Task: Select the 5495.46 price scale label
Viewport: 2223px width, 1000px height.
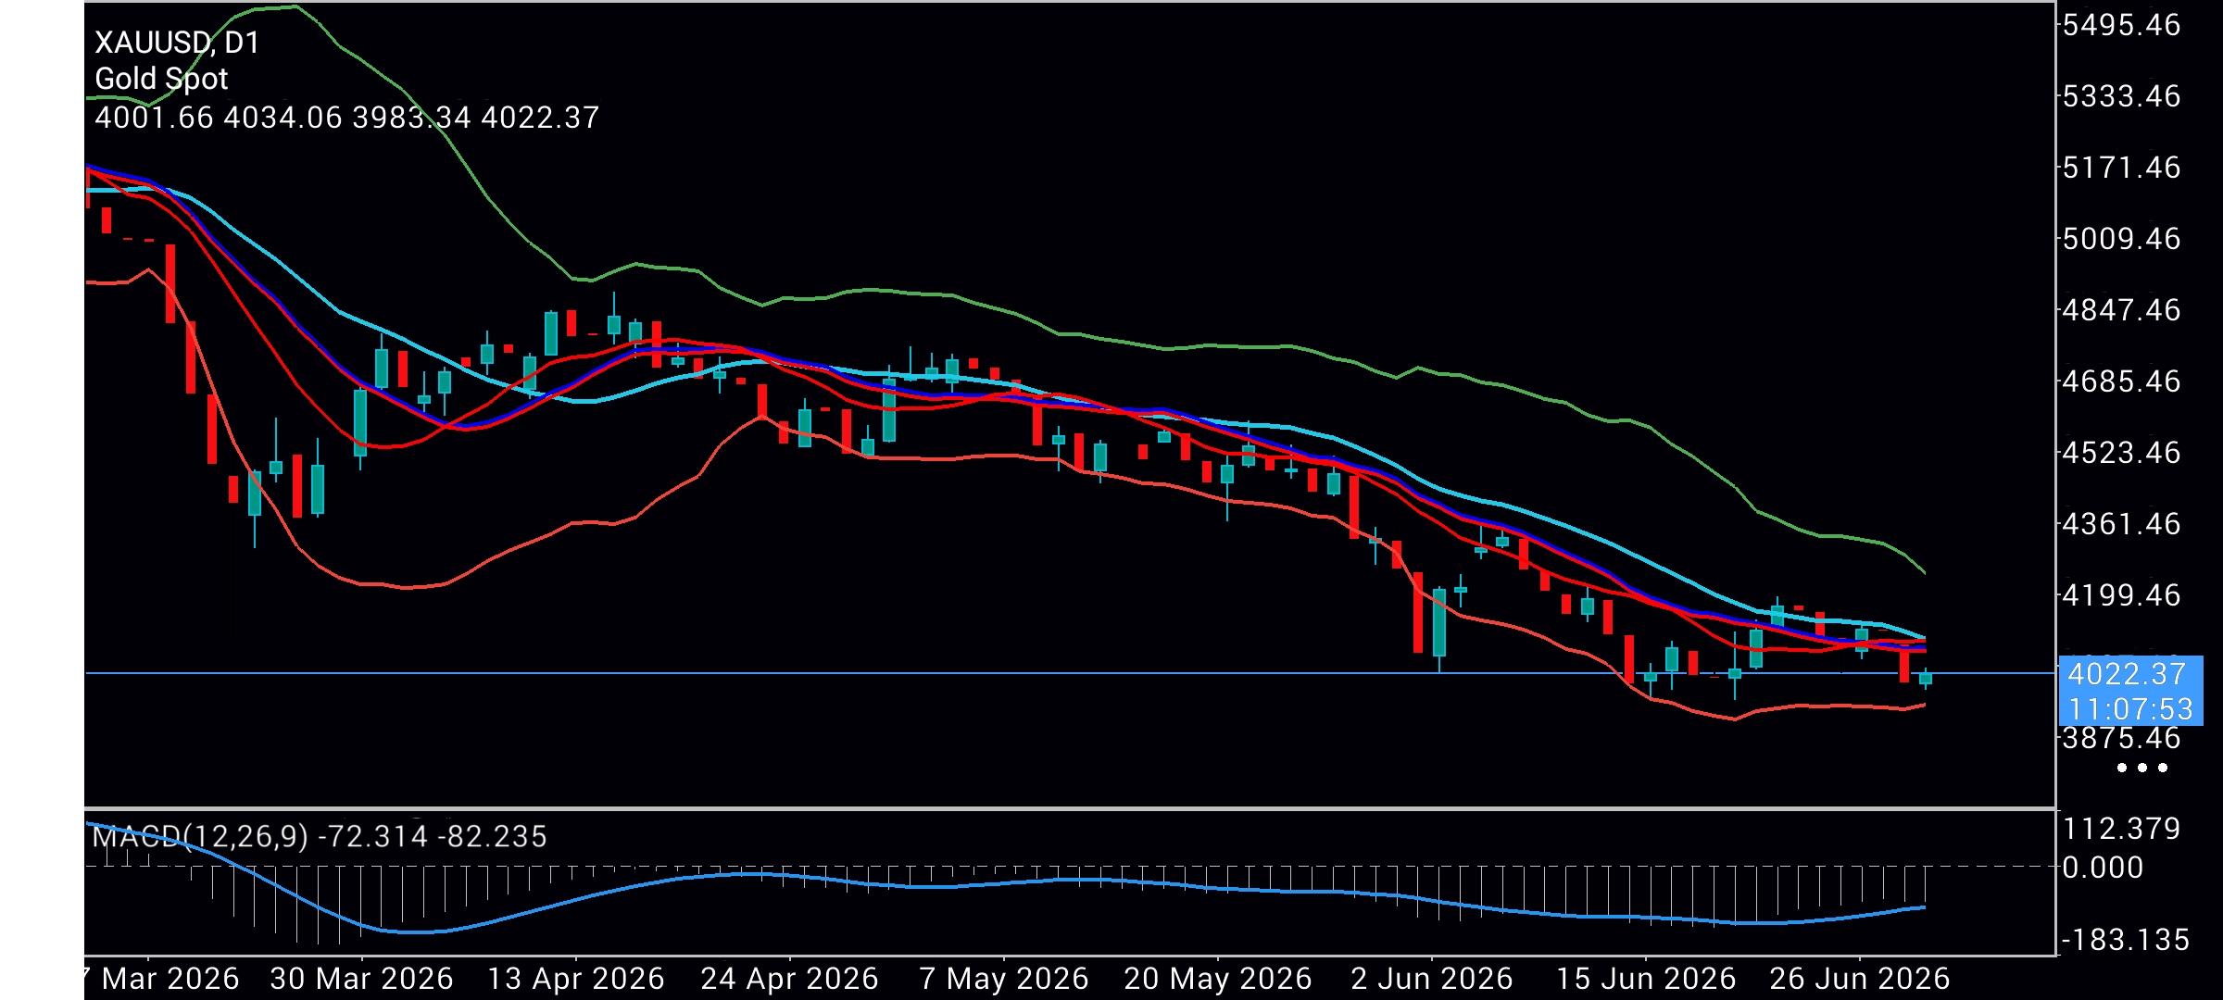Action: click(2122, 25)
